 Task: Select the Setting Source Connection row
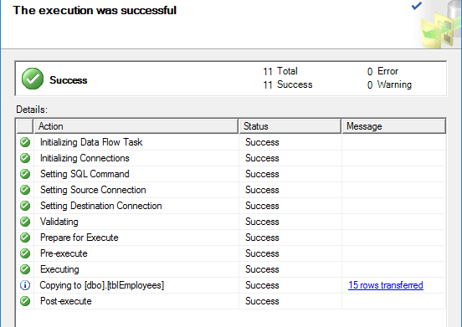tap(231, 190)
